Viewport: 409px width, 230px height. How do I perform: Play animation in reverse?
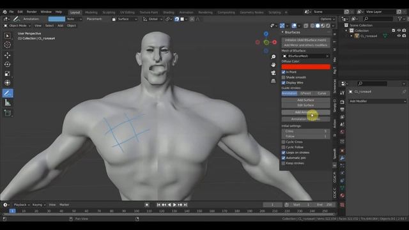(x=169, y=204)
